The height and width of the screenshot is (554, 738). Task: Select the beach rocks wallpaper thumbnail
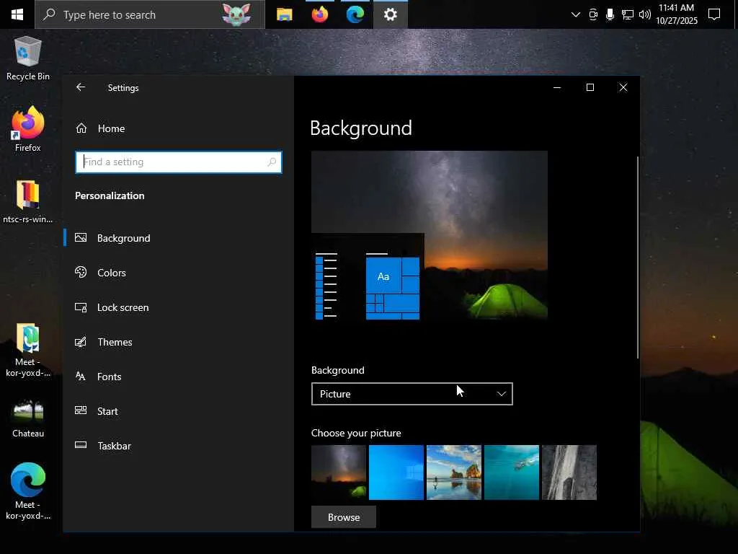click(x=454, y=472)
